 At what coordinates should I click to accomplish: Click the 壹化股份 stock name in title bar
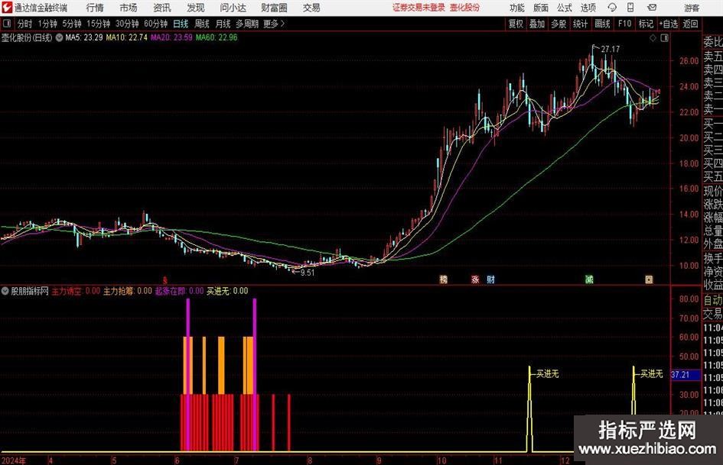(x=465, y=8)
